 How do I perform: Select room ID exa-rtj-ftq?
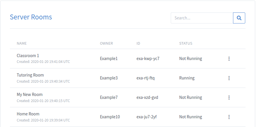pyautogui.click(x=145, y=78)
